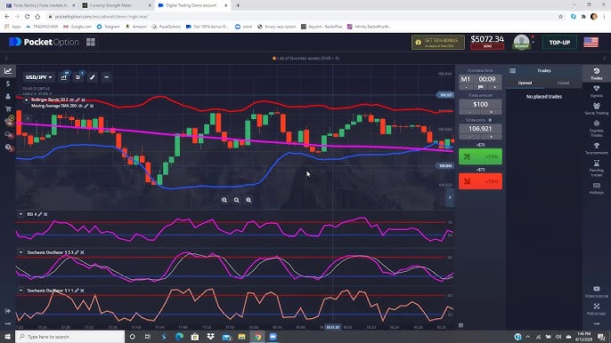Click the M1 00:09 purchase time field
Image resolution: width=611 pixels, height=343 pixels.
pyautogui.click(x=480, y=79)
